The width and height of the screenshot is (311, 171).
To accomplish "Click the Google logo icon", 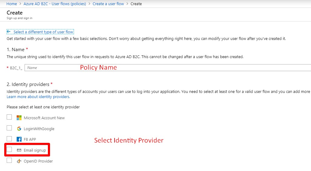I will coord(19,129).
